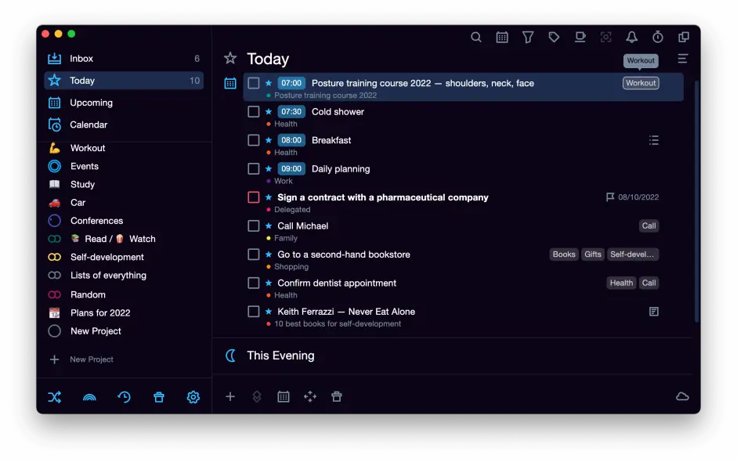Screen dimensions: 737x462
Task: Click the 07:00 time badge
Action: (291, 83)
